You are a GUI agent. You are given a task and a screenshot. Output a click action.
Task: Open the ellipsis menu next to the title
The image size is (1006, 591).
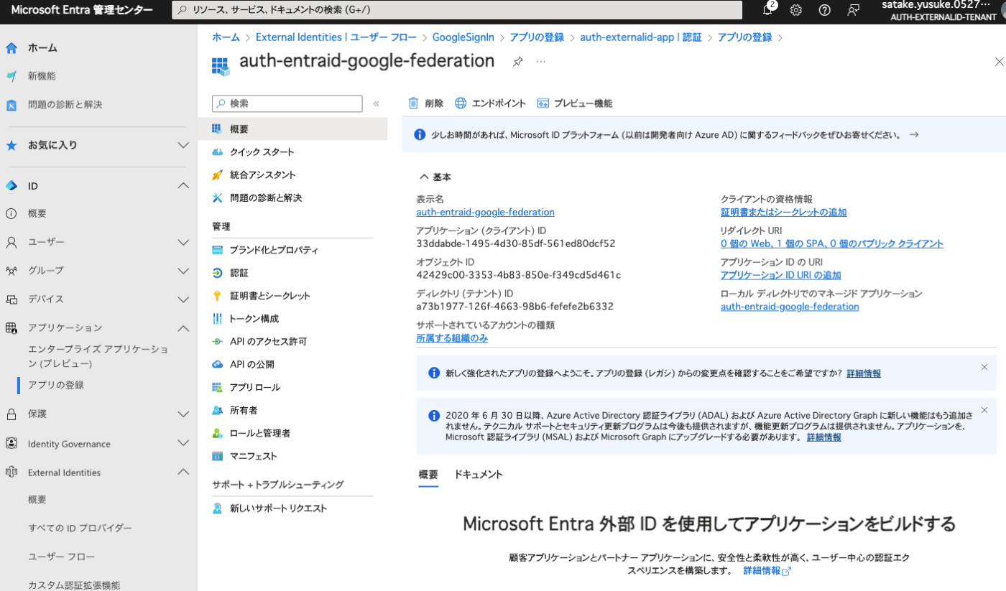pos(541,62)
